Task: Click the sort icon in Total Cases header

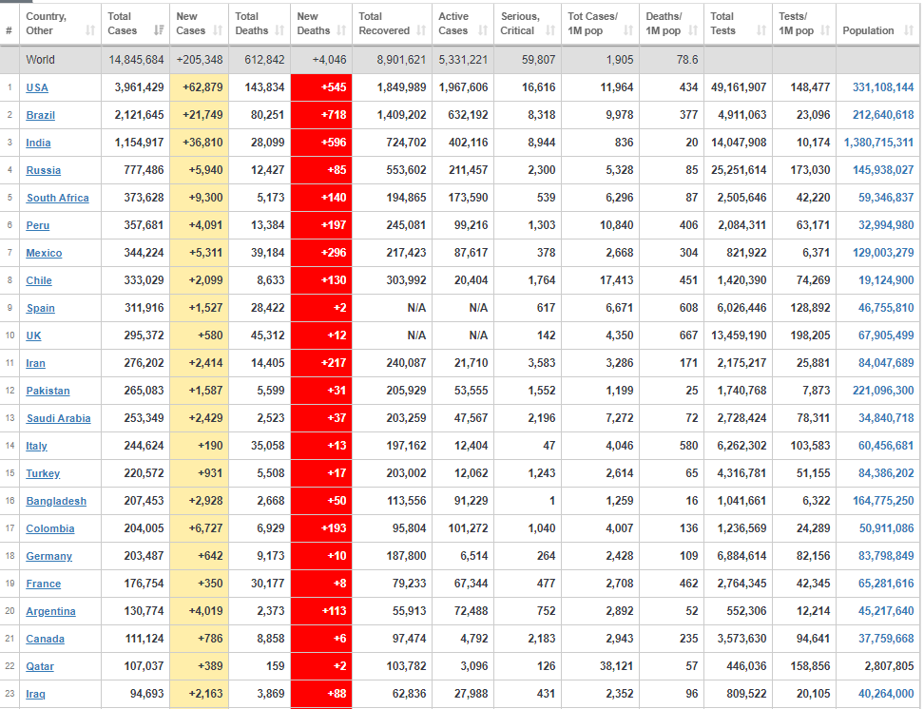Action: 159,30
